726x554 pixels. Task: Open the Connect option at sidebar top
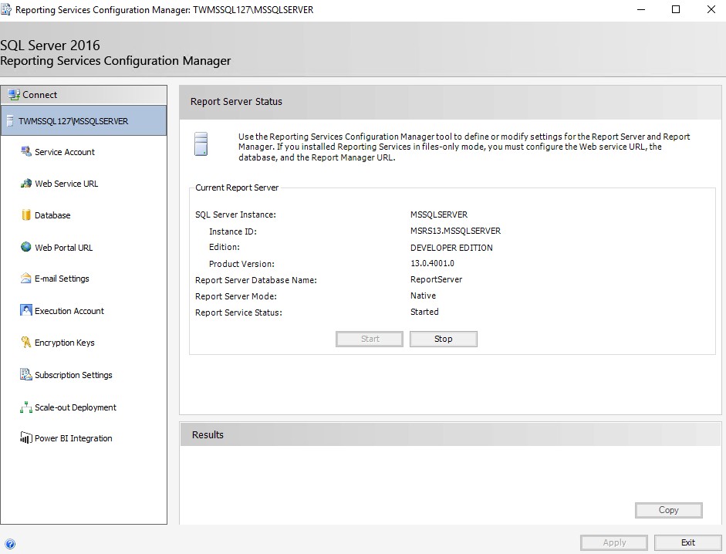pyautogui.click(x=84, y=94)
